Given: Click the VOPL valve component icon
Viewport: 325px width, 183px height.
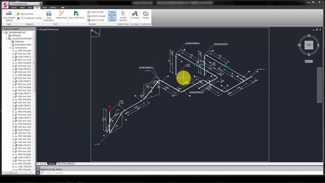Looking at the screenshot, I should pos(16,167).
